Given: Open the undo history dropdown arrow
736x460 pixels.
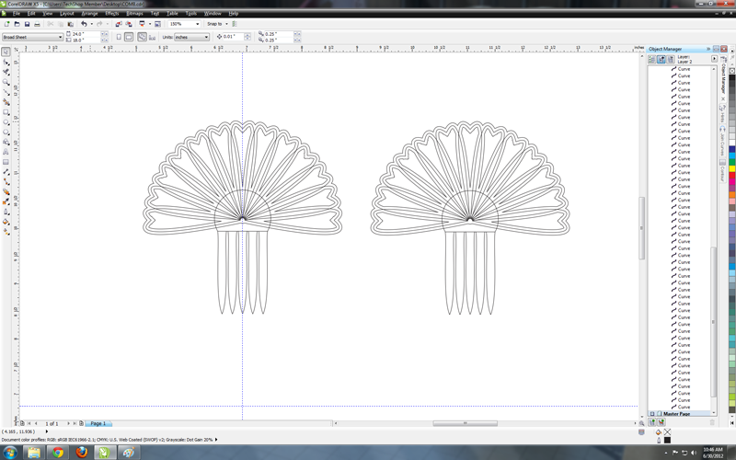Looking at the screenshot, I should [91, 24].
